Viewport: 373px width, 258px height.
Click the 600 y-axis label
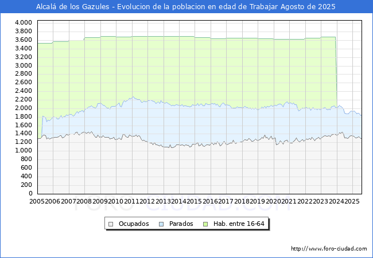[26, 167]
